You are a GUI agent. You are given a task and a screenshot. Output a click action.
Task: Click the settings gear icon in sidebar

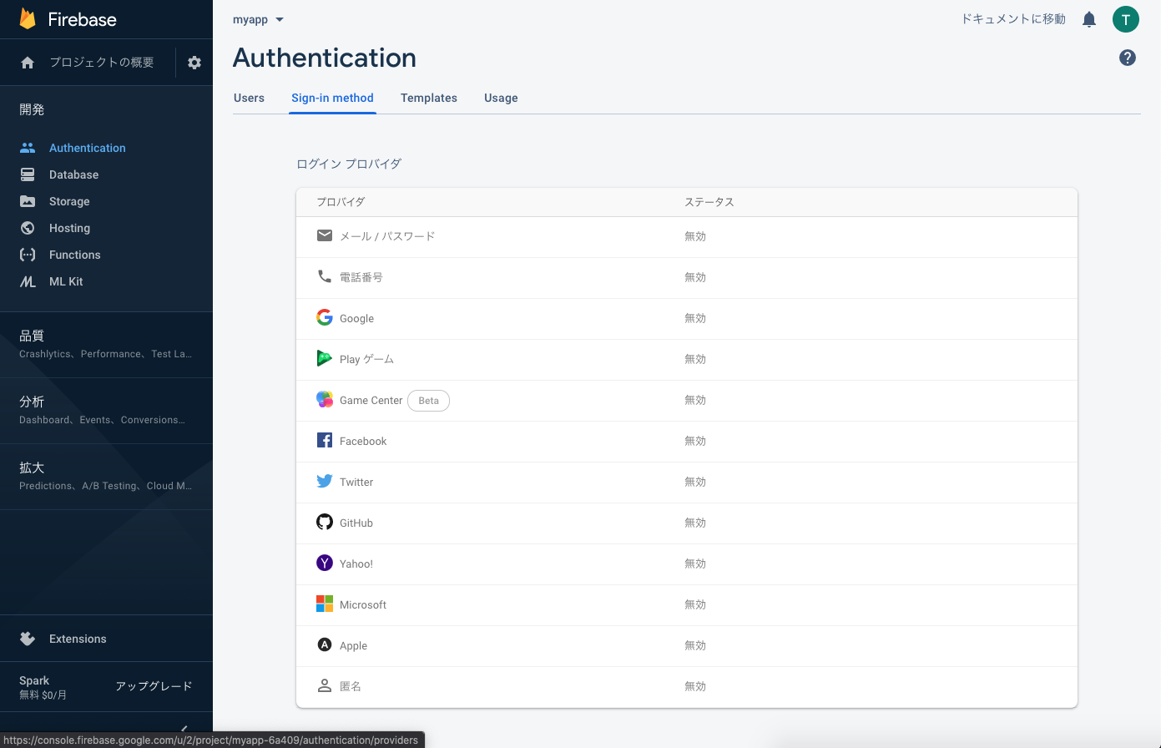click(x=194, y=63)
